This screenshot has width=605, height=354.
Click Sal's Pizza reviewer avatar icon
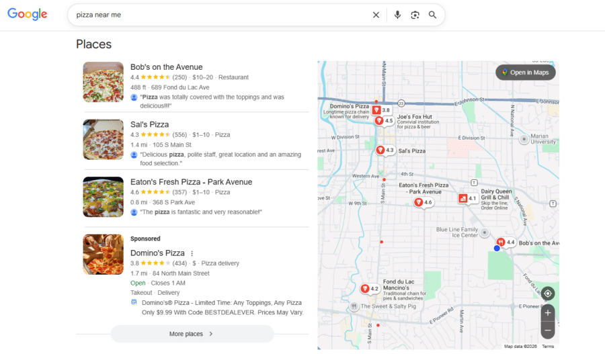pyautogui.click(x=134, y=154)
